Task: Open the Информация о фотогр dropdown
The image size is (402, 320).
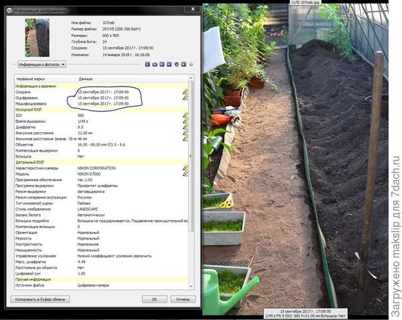Action: pos(41,64)
